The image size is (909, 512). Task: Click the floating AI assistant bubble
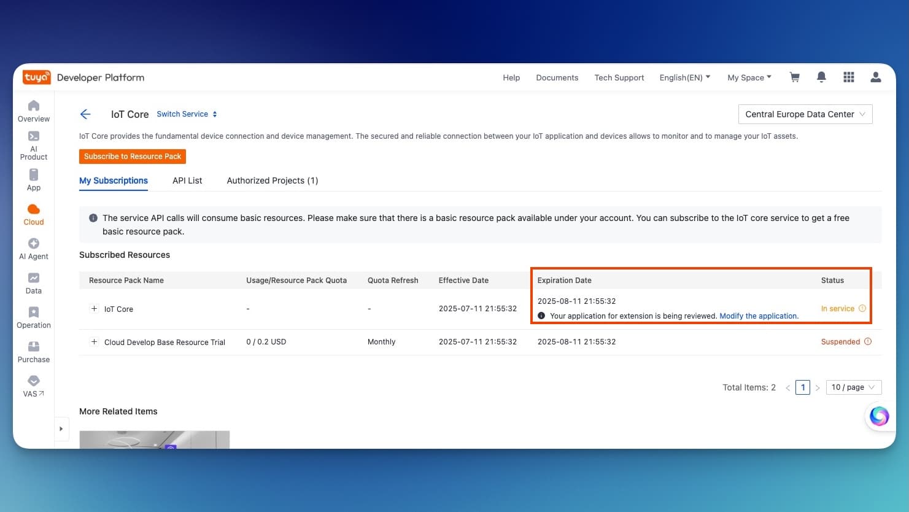pos(879,416)
